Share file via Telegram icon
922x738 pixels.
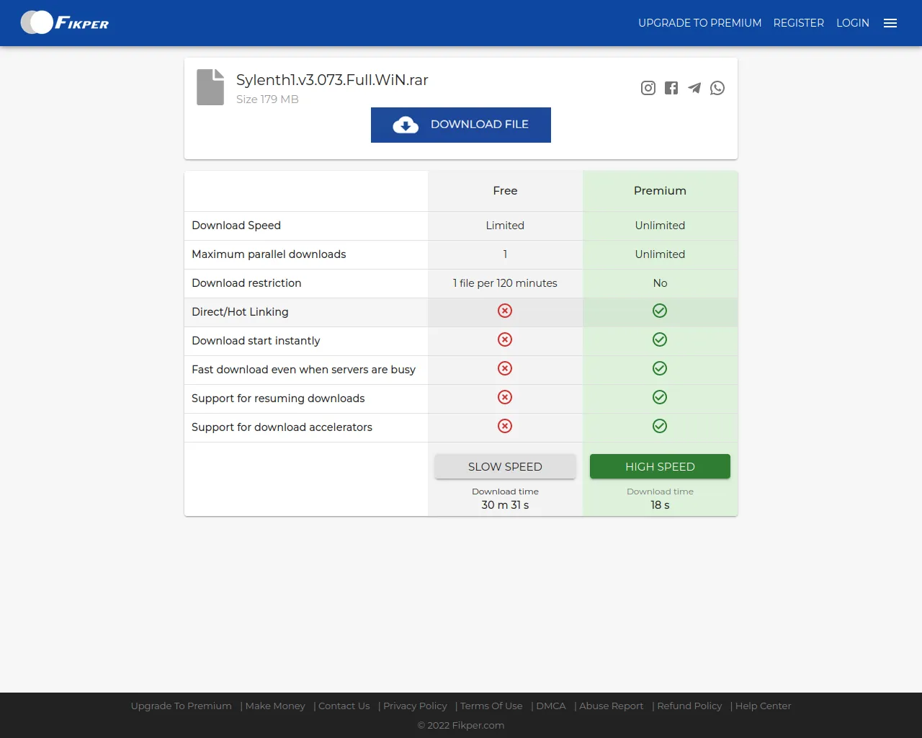coord(694,88)
